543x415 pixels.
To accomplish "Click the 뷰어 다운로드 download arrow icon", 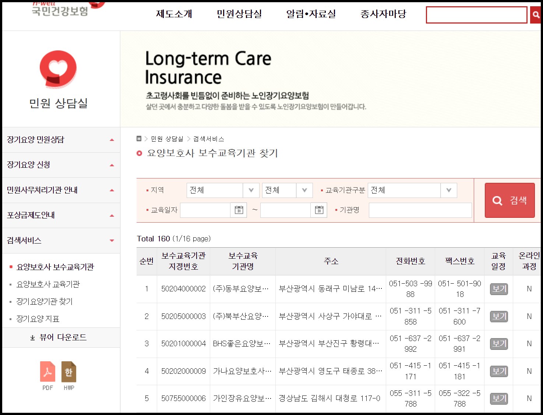I will click(32, 337).
